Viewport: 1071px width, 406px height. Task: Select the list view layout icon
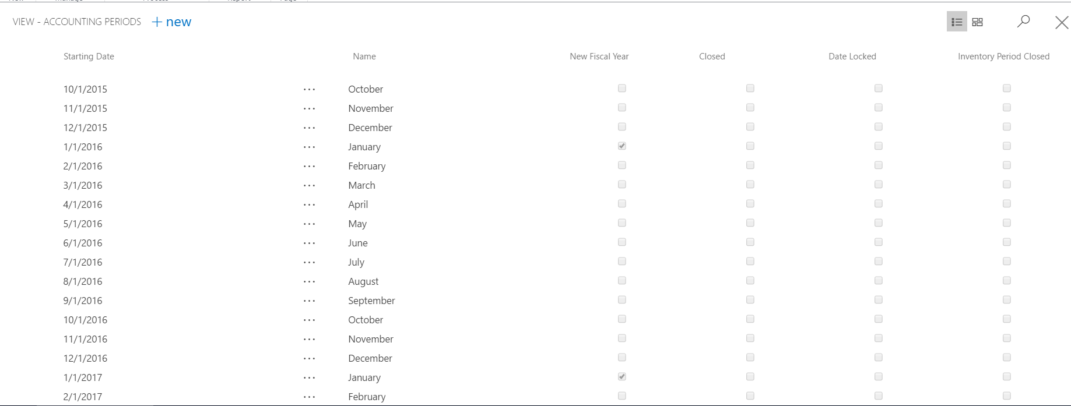956,22
